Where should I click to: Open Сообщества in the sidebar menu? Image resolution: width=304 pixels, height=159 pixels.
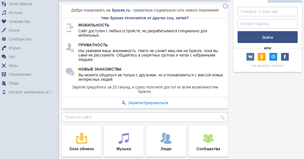point(20,39)
